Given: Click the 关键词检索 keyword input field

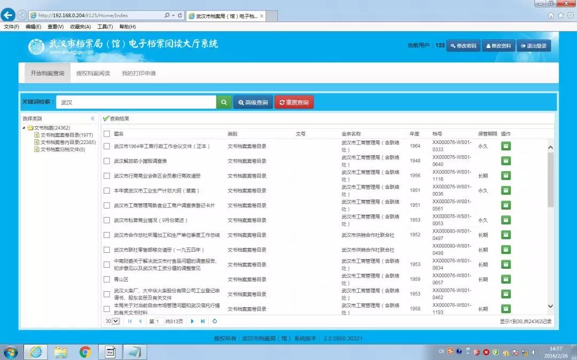Looking at the screenshot, I should (x=136, y=102).
